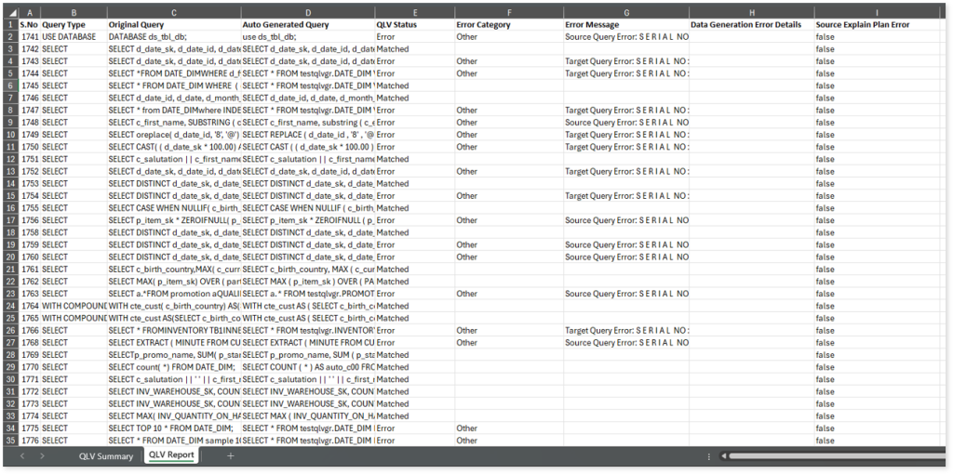
Task: Click the previous sheet navigation arrow
Action: tap(21, 456)
